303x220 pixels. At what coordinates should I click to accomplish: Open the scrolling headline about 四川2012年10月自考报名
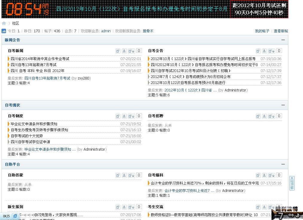[142, 9]
